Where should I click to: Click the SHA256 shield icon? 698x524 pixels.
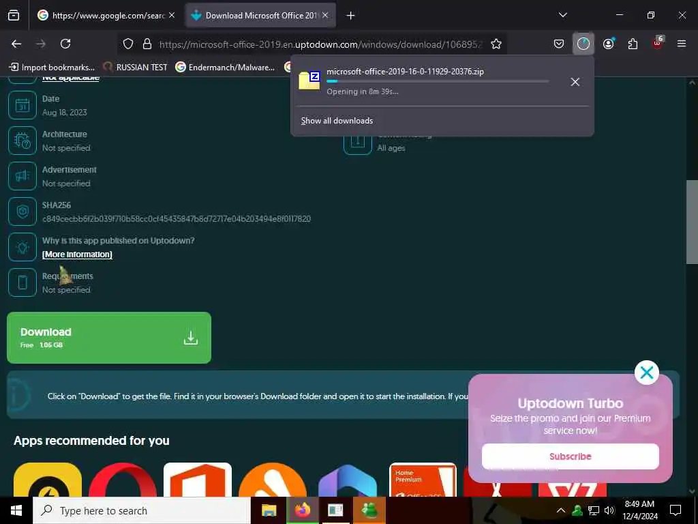[x=22, y=212]
